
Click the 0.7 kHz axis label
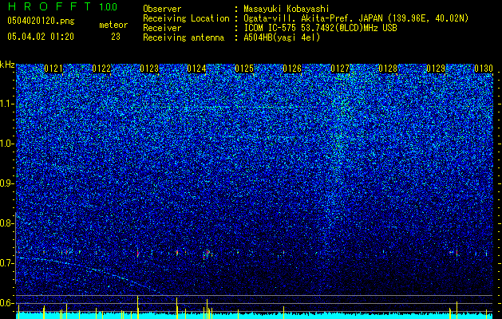[6, 263]
